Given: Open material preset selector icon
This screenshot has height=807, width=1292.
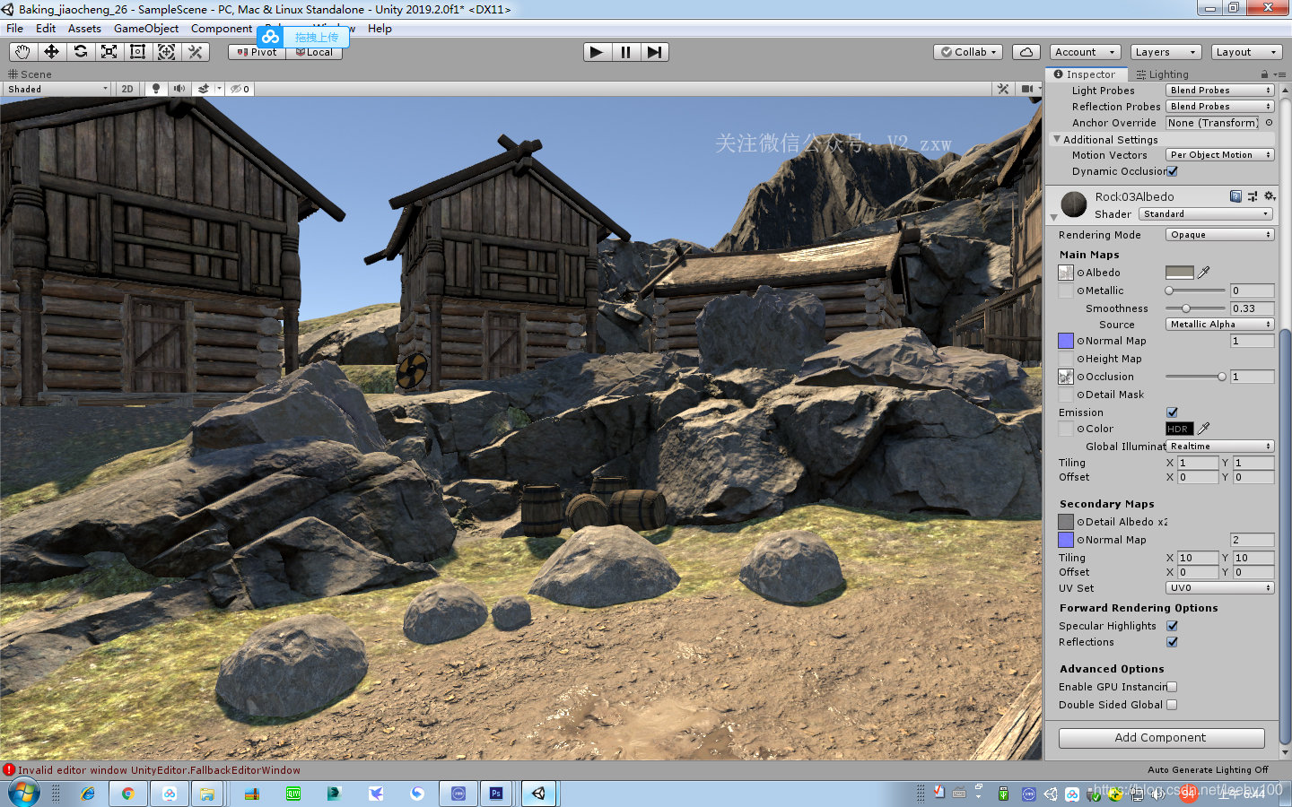Looking at the screenshot, I should tap(1253, 196).
